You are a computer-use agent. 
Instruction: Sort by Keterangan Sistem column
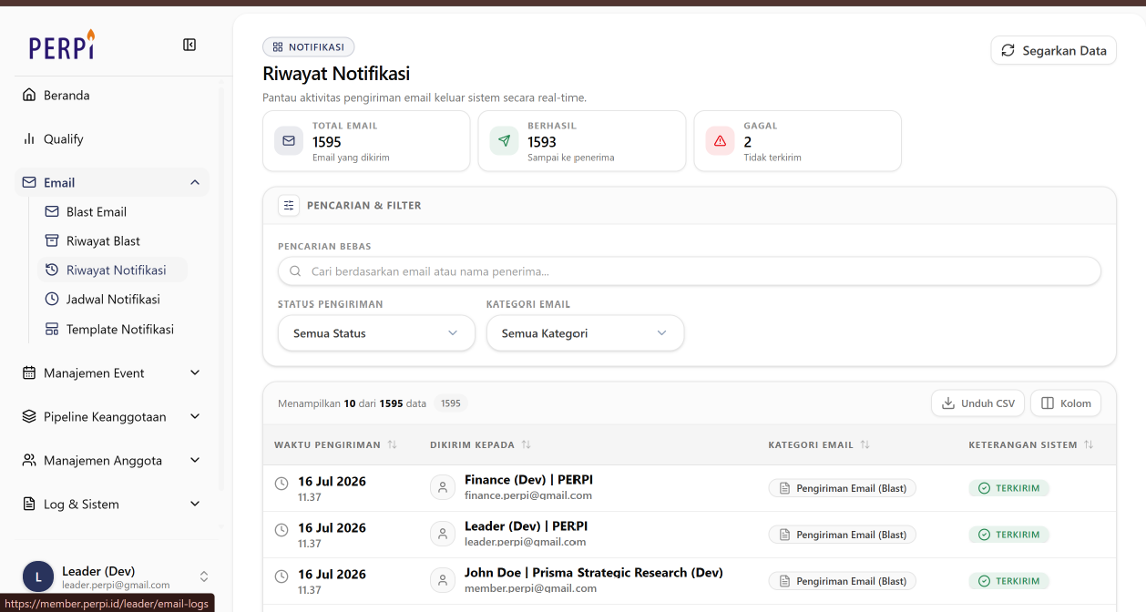1030,444
